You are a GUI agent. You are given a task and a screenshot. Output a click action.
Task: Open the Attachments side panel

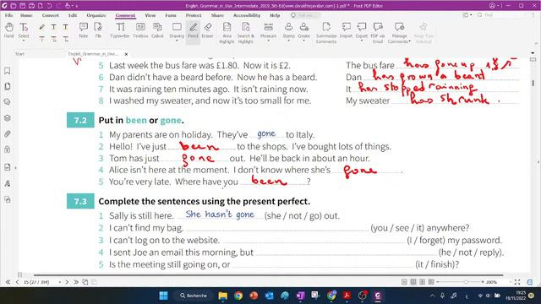pyautogui.click(x=8, y=133)
